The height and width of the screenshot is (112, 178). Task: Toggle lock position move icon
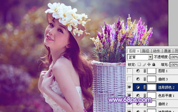(x=149, y=64)
